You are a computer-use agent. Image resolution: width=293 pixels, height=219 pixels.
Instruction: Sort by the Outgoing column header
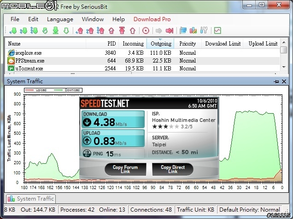(160, 44)
